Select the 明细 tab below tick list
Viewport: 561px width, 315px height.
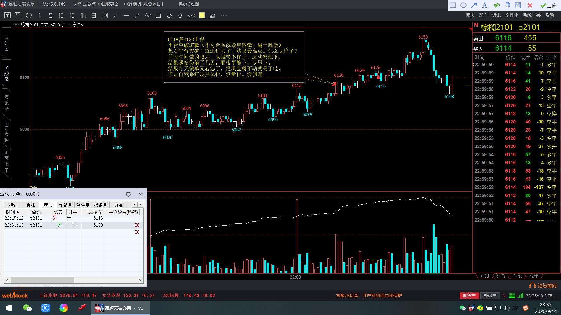click(484, 276)
